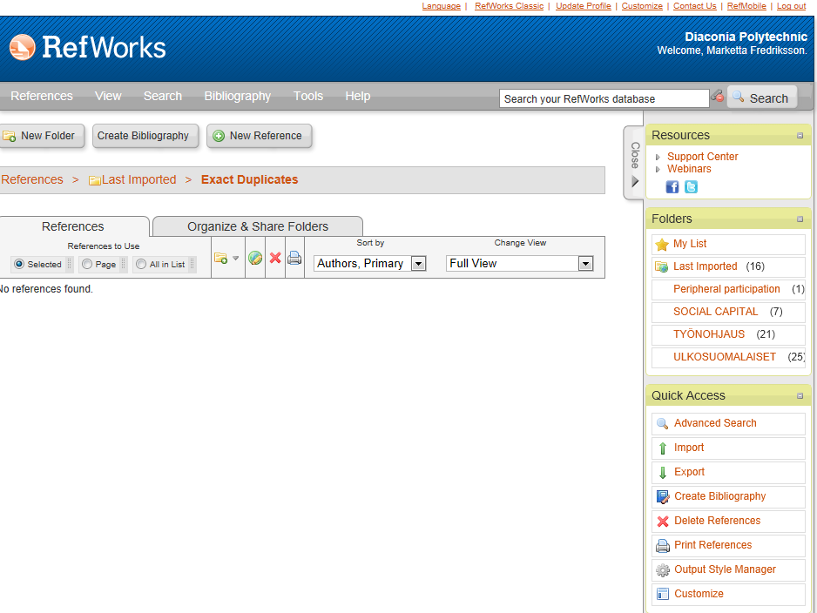Open the global edit globe icon
This screenshot has height=613, width=817.
pos(255,257)
